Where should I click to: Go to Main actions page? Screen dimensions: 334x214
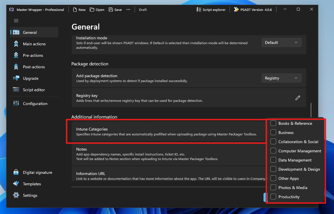[x=34, y=44]
